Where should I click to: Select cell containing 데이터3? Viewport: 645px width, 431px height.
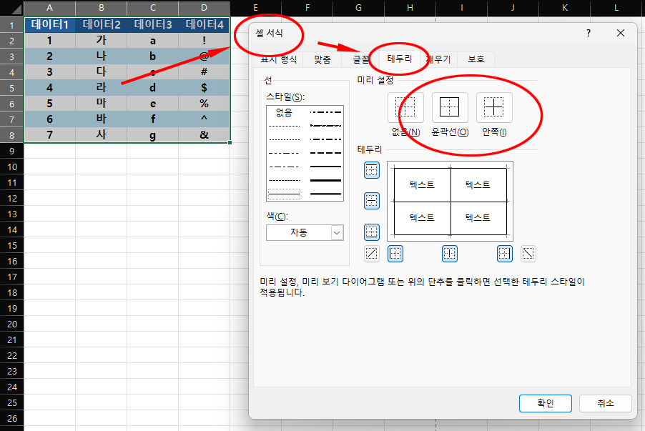(x=152, y=25)
